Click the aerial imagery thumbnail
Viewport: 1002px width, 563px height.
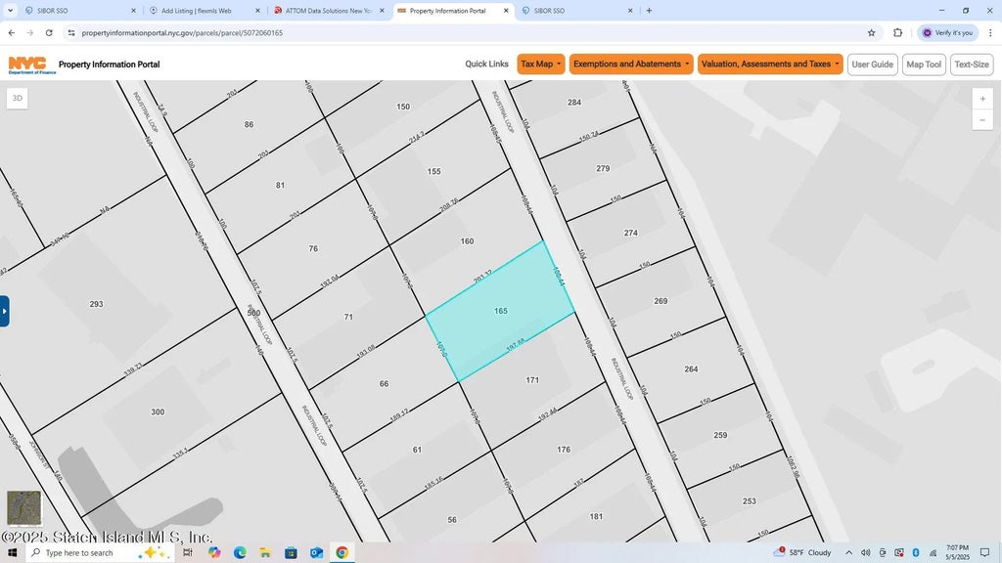tap(24, 508)
